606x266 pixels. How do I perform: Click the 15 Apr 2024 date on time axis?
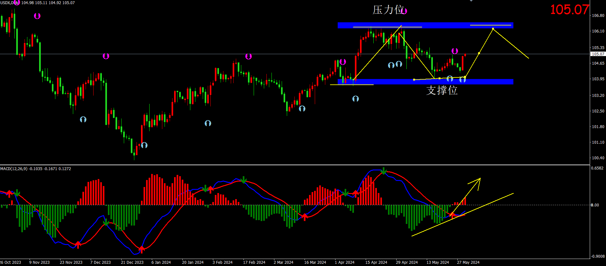click(376, 262)
